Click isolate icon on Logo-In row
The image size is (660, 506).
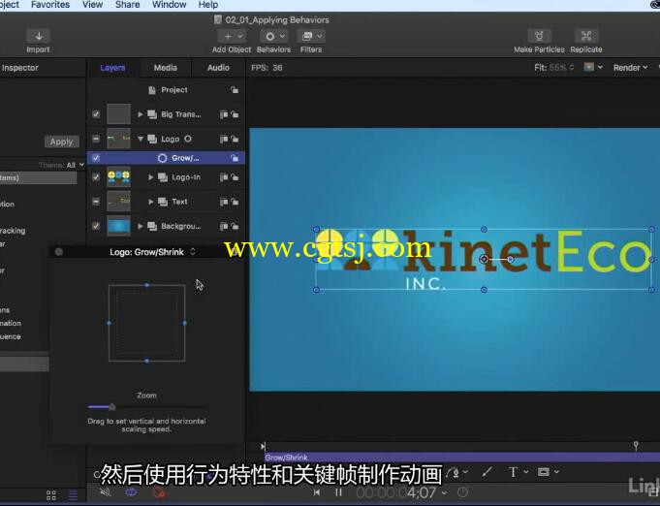point(224,177)
